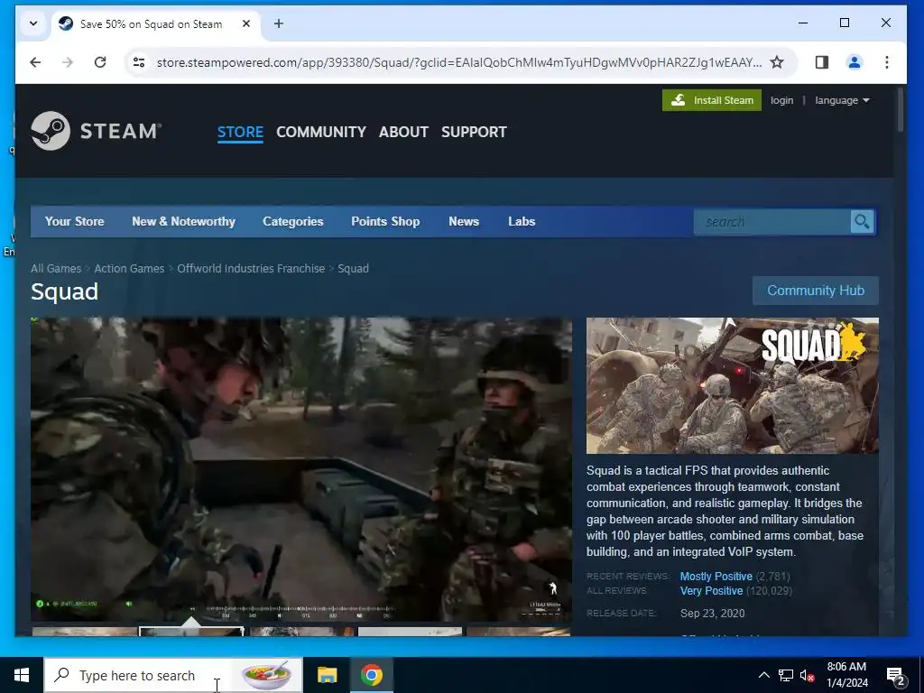924x693 pixels.
Task: Open the Labs tab
Action: point(522,222)
